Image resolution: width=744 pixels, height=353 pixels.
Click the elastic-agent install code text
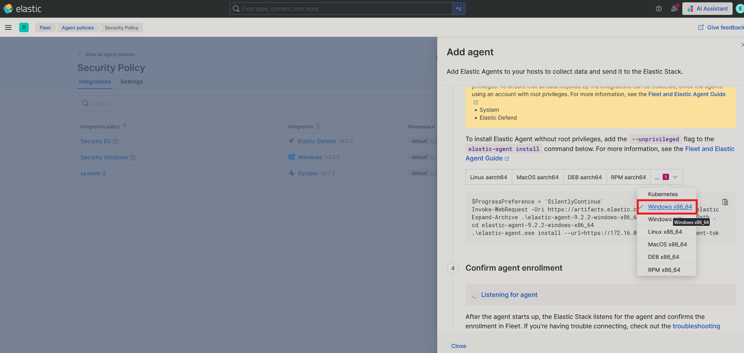pyautogui.click(x=504, y=149)
